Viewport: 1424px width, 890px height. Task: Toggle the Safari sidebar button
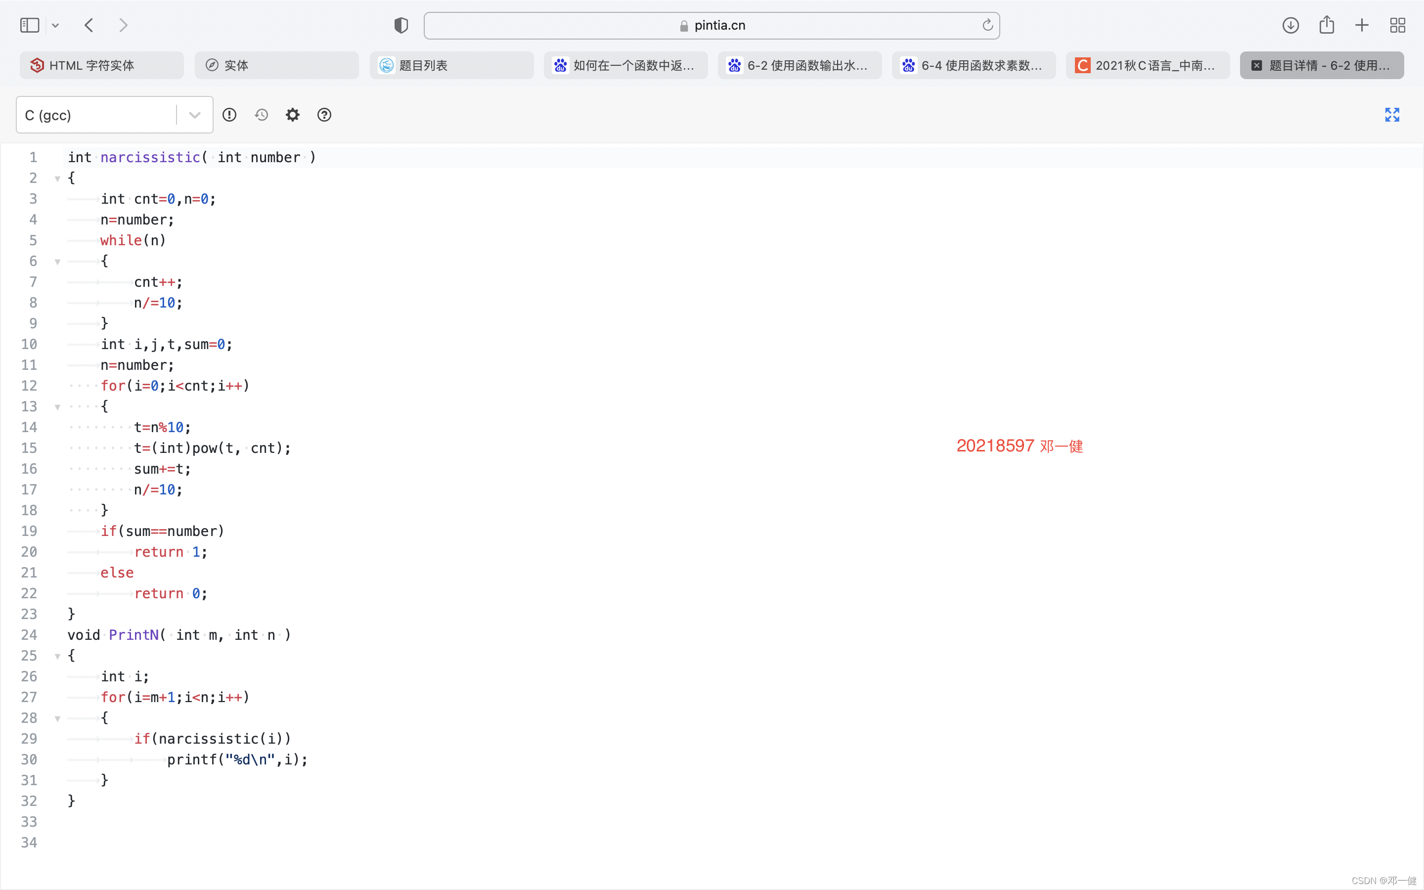click(x=30, y=25)
